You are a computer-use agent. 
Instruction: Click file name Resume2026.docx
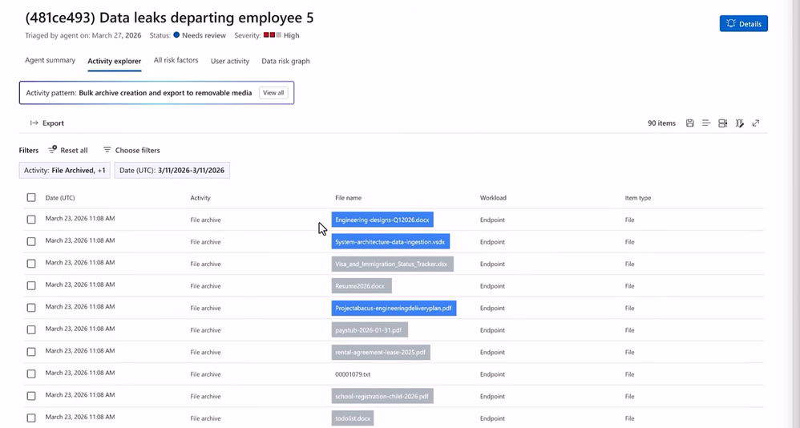tap(362, 285)
